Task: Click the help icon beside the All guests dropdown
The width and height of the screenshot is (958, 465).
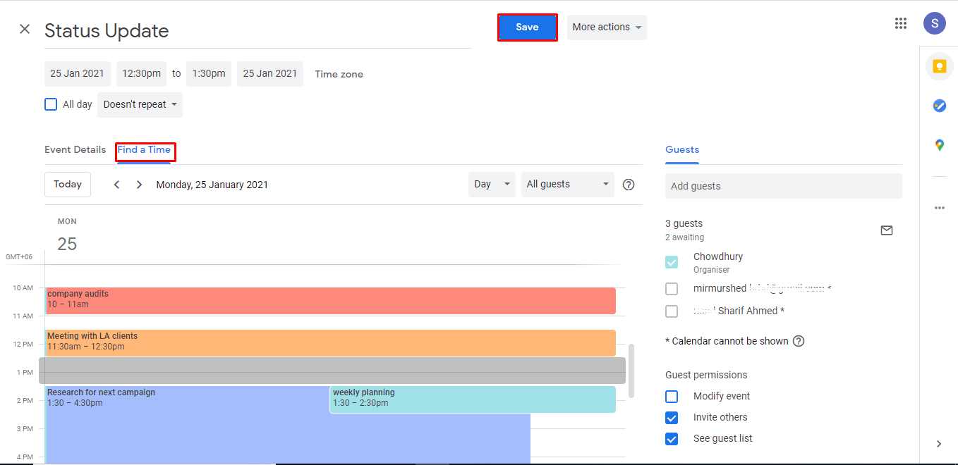Action: tap(629, 185)
